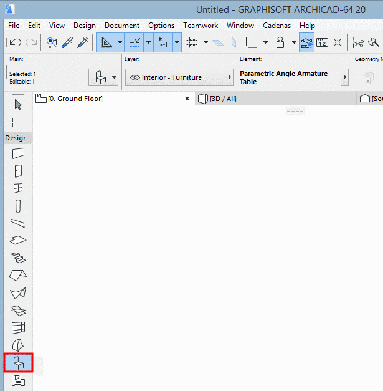Select the Stair tool
Image resolution: width=383 pixels, height=391 pixels.
tap(18, 258)
